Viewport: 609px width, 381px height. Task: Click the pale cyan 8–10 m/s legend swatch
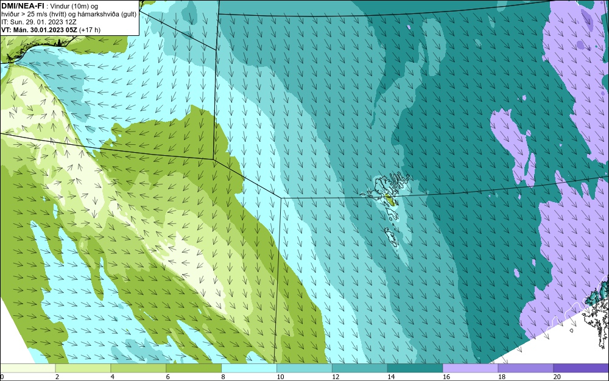[249, 368]
